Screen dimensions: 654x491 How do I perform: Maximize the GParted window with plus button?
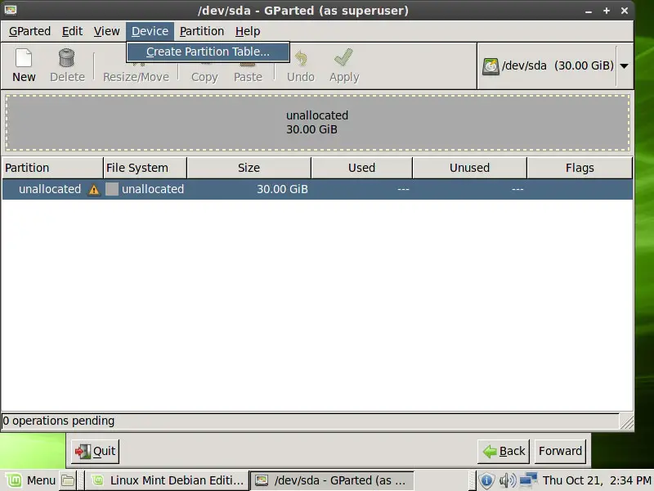point(607,11)
